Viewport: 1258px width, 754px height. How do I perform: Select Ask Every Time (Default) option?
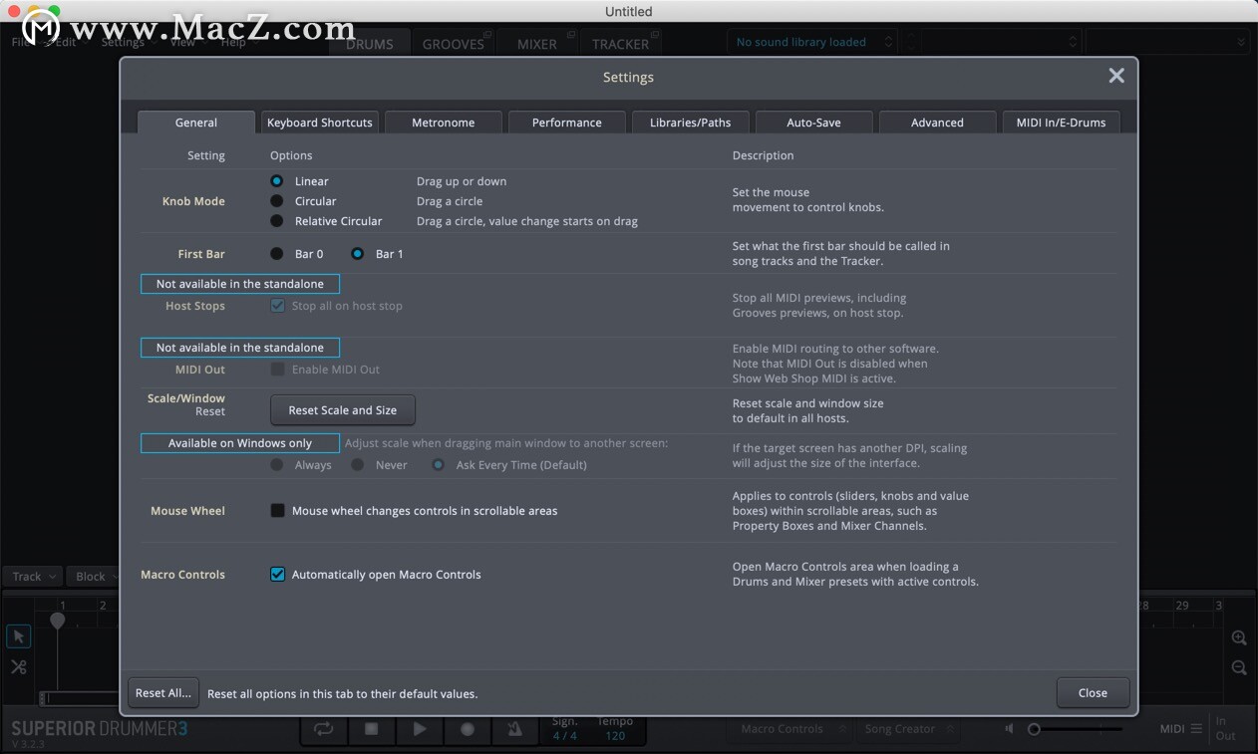click(438, 465)
